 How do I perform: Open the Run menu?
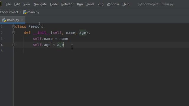coord(80,4)
